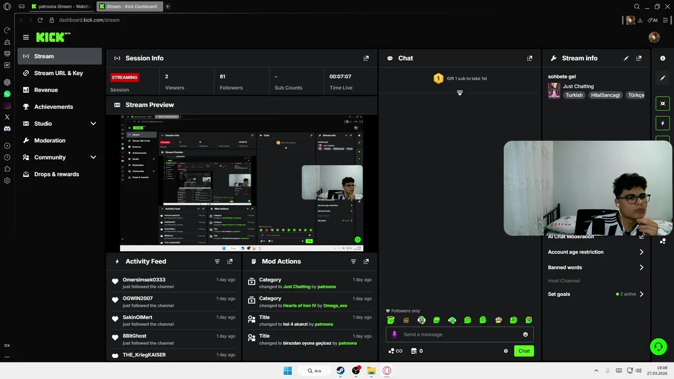Open Hearts of Iron IV link
This screenshot has width=674, height=379.
[x=300, y=306]
